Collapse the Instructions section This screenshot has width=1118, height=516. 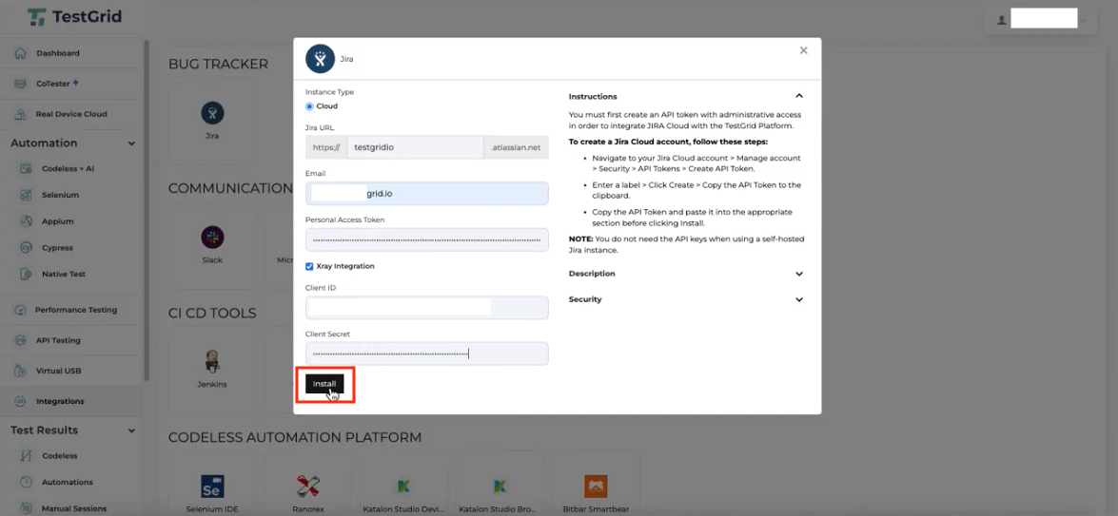tap(799, 96)
